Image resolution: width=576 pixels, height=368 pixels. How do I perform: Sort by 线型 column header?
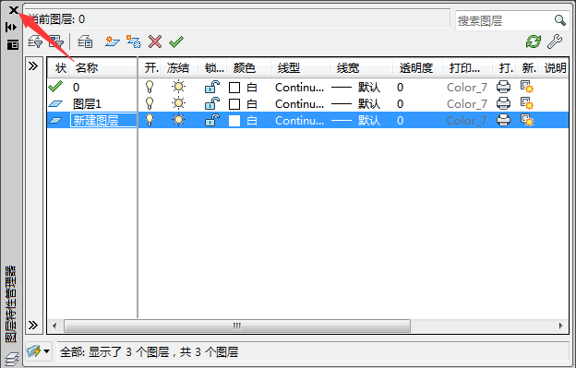300,68
